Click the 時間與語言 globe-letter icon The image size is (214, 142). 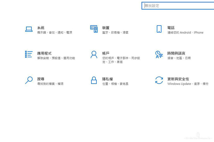[x=159, y=54]
